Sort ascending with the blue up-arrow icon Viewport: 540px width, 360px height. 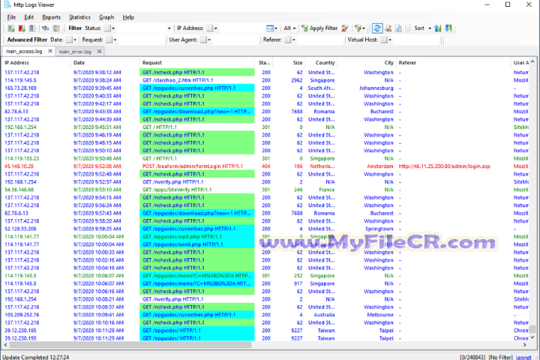(438, 28)
